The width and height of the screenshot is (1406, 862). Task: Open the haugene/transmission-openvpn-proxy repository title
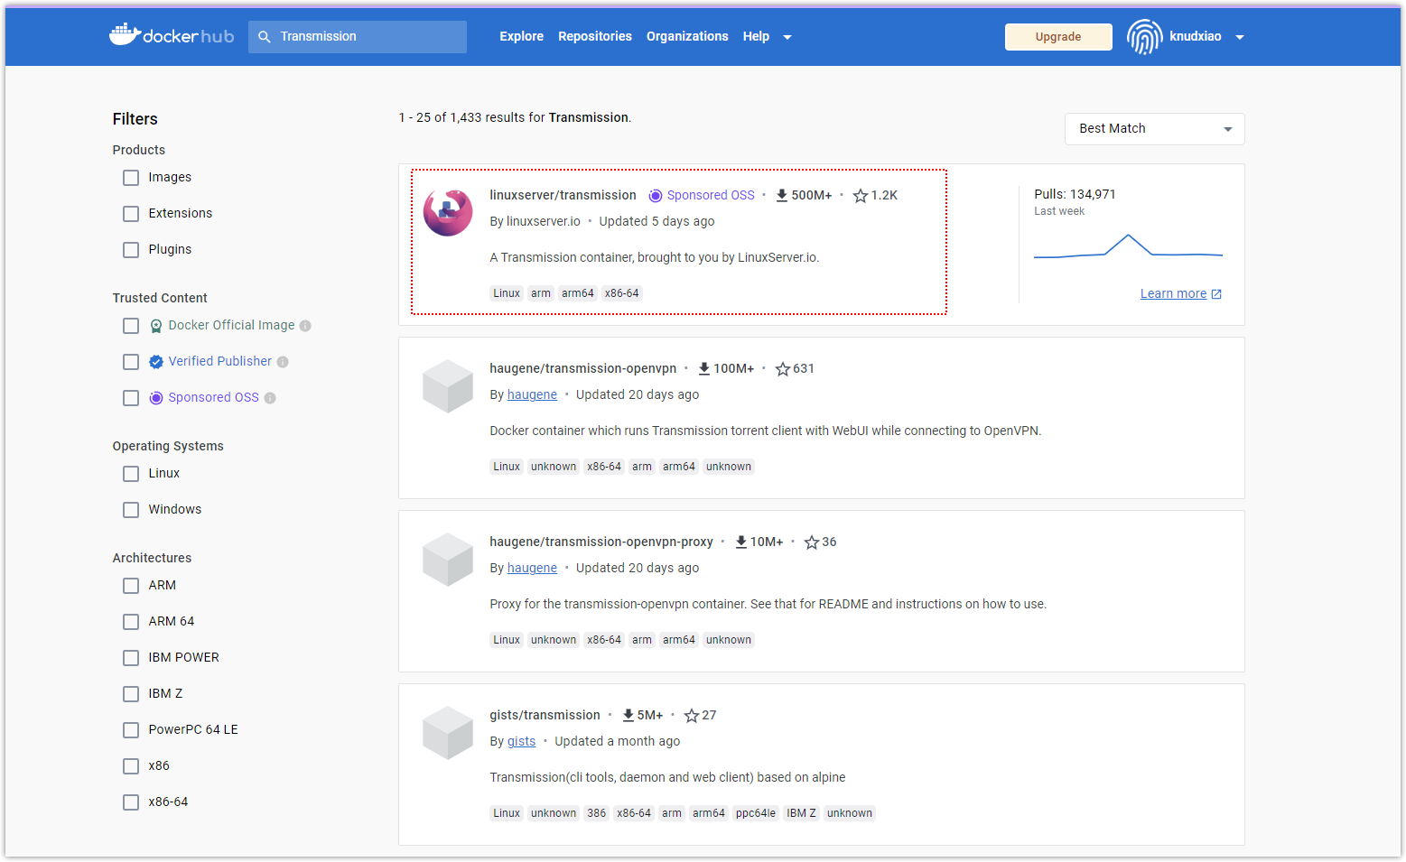[x=601, y=542]
